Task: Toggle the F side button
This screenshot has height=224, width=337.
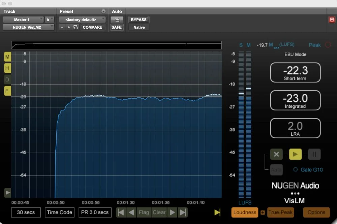Action: 7,91
